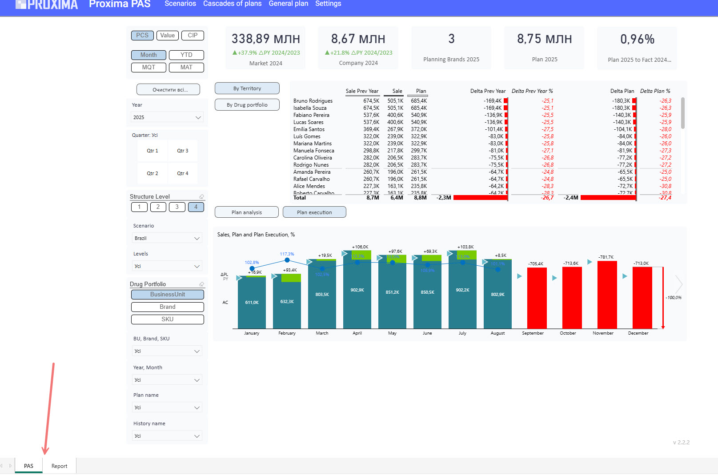Expand the Scenario dropdown set to Brazil
Image resolution: width=718 pixels, height=475 pixels.
click(167, 238)
